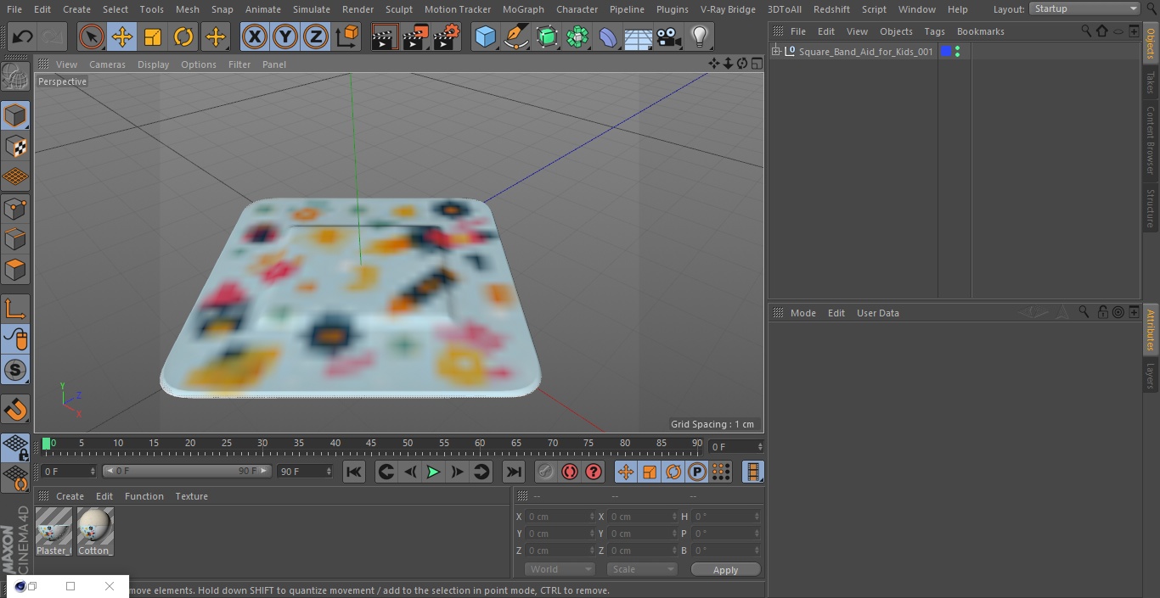The width and height of the screenshot is (1160, 598).
Task: Toggle Y axis lock
Action: click(x=285, y=37)
